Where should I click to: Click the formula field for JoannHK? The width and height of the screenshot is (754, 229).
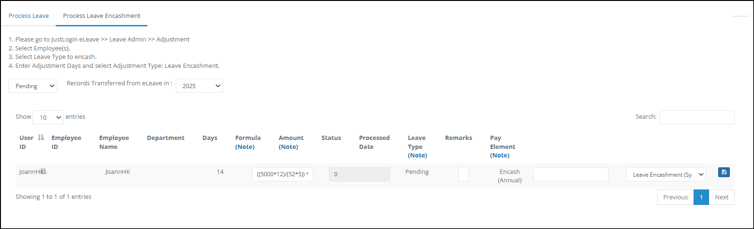tap(283, 174)
